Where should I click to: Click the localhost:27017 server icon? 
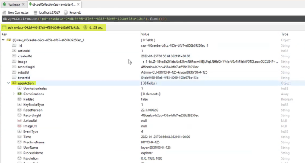coord(36,12)
